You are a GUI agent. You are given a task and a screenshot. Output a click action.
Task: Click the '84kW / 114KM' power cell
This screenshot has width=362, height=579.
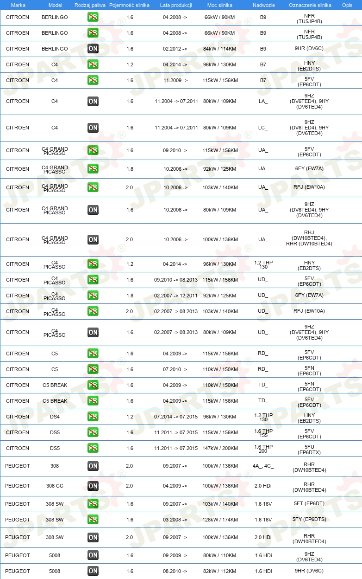coord(220,49)
